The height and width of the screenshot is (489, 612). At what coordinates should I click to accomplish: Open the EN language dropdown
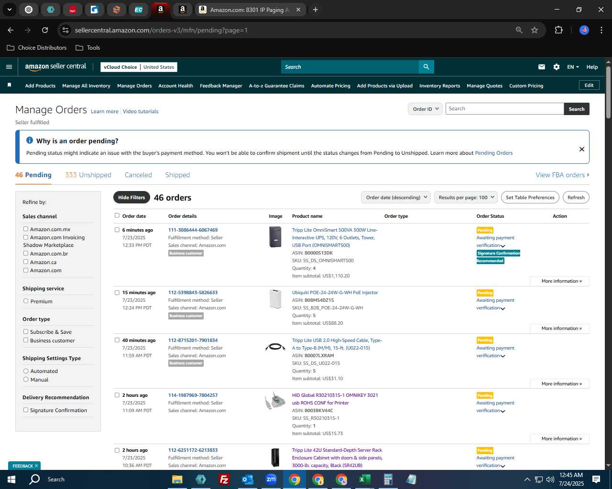[x=573, y=67]
